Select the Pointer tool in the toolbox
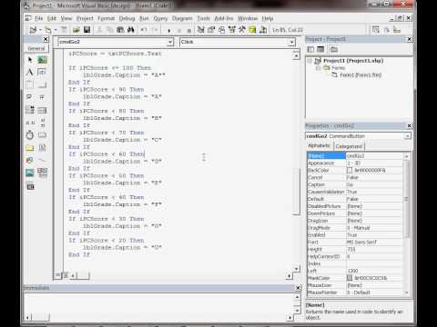Screen dimensions: 437x327 tap(30, 60)
